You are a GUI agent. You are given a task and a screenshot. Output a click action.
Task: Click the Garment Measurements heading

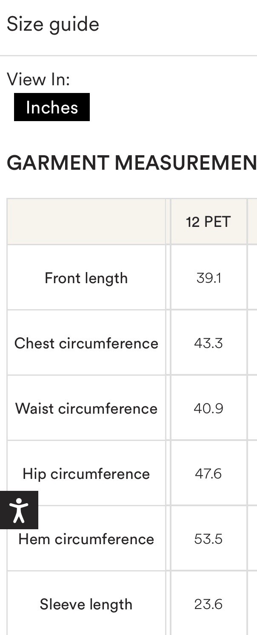132,163
